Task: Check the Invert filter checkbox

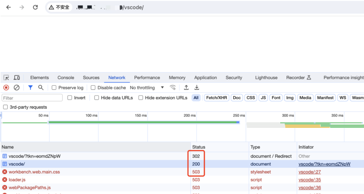Action: point(70,98)
